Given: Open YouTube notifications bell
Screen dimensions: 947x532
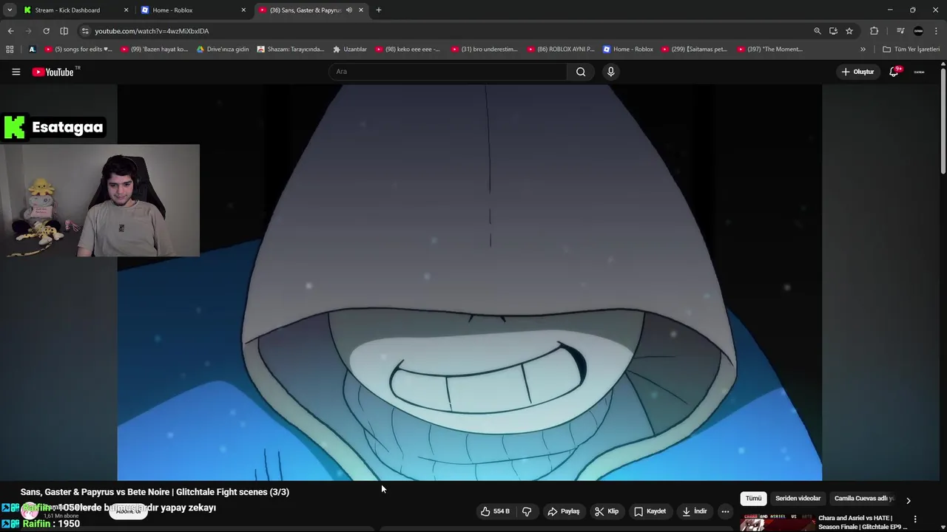Looking at the screenshot, I should (894, 72).
